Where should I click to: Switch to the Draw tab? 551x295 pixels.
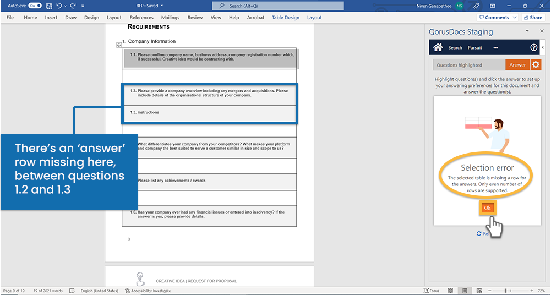tap(70, 18)
